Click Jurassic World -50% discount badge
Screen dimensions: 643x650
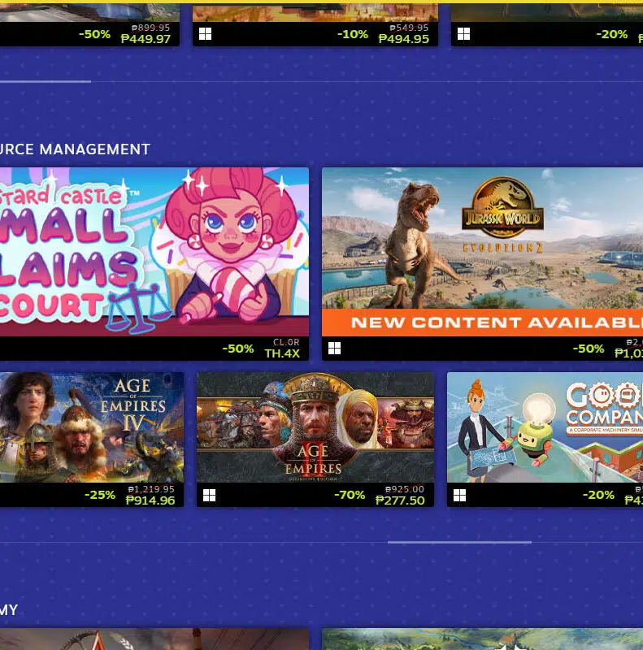(589, 349)
